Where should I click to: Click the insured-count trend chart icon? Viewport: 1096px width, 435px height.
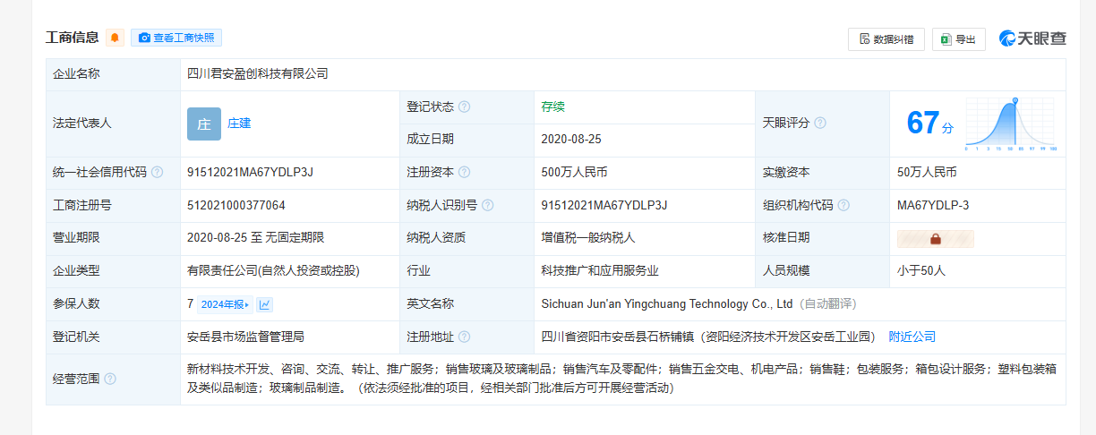click(x=265, y=304)
